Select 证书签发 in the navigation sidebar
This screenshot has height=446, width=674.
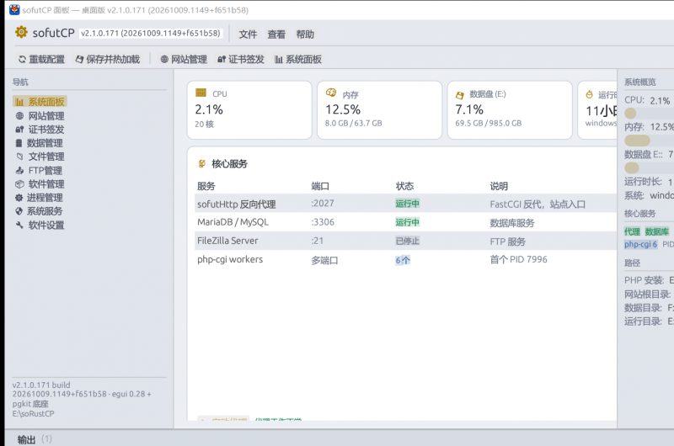pos(40,130)
